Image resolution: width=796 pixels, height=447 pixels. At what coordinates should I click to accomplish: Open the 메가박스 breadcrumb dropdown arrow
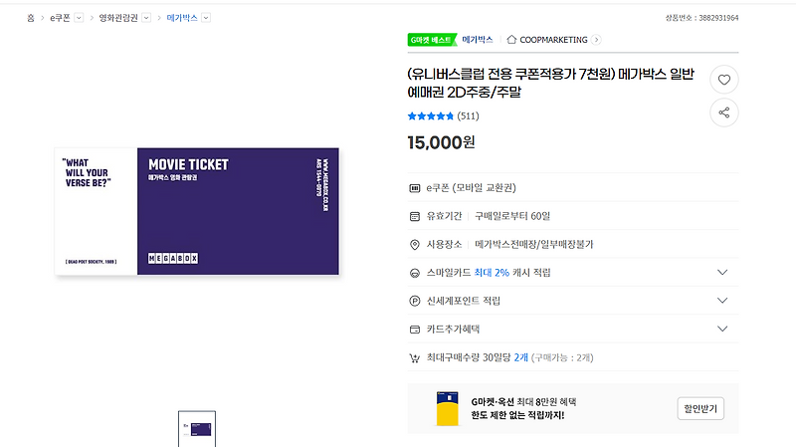(205, 18)
